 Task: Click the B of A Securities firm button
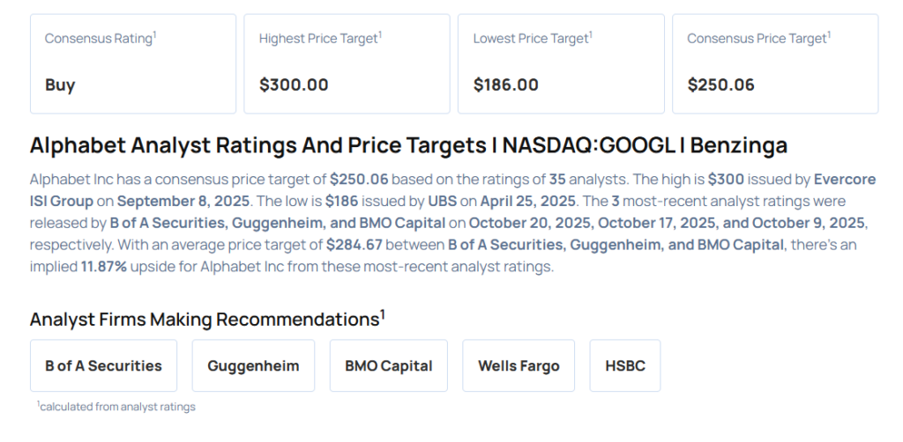pyautogui.click(x=103, y=365)
